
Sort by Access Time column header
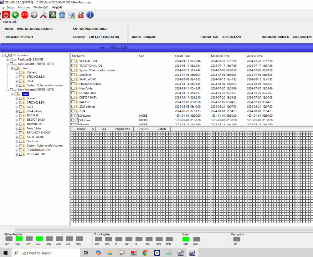[x=264, y=56]
